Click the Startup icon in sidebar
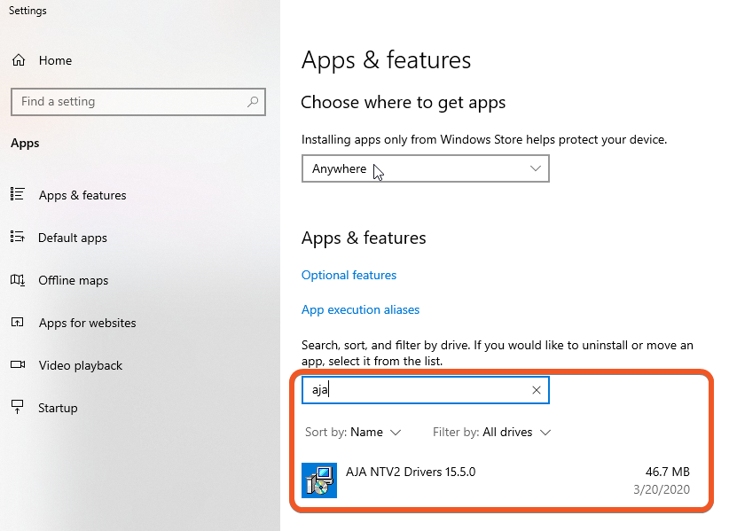 point(17,408)
